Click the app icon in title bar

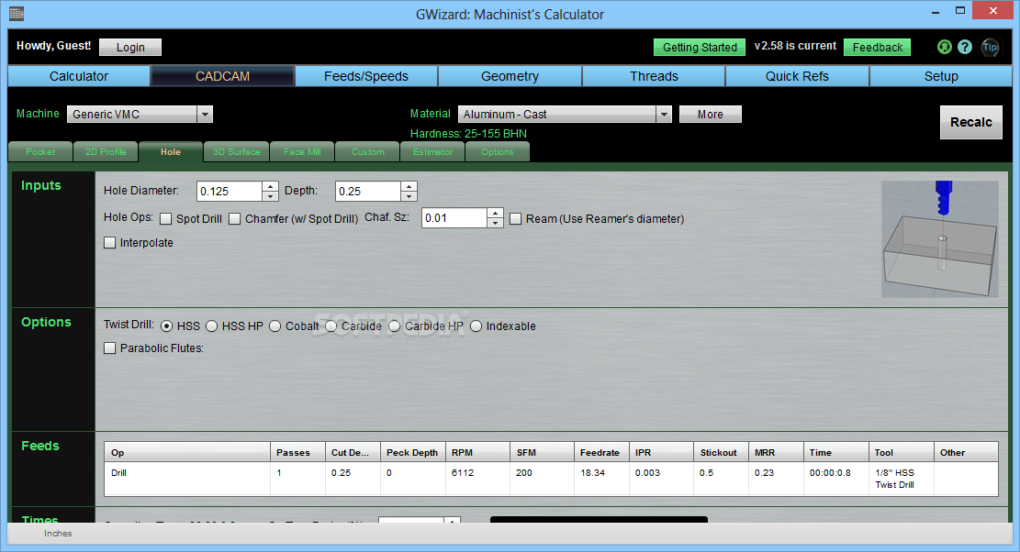click(x=17, y=13)
